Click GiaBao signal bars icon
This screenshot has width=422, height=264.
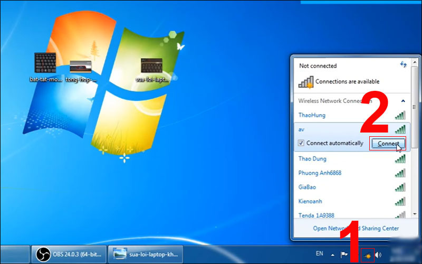(x=400, y=187)
